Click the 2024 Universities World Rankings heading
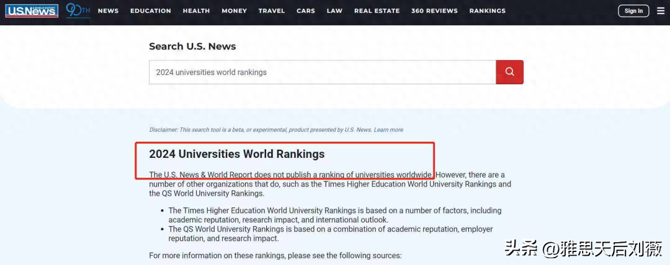The width and height of the screenshot is (670, 265). coord(236,154)
